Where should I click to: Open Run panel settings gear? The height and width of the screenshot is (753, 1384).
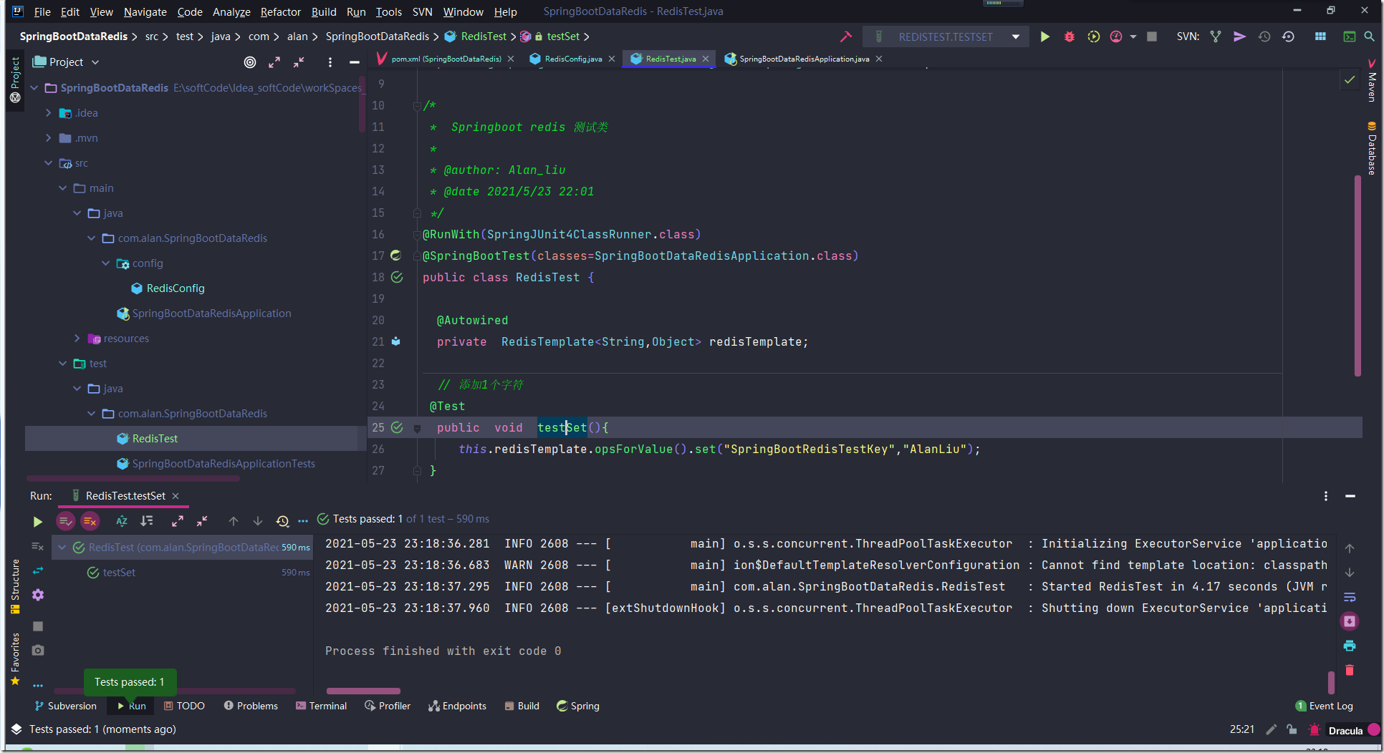click(38, 595)
